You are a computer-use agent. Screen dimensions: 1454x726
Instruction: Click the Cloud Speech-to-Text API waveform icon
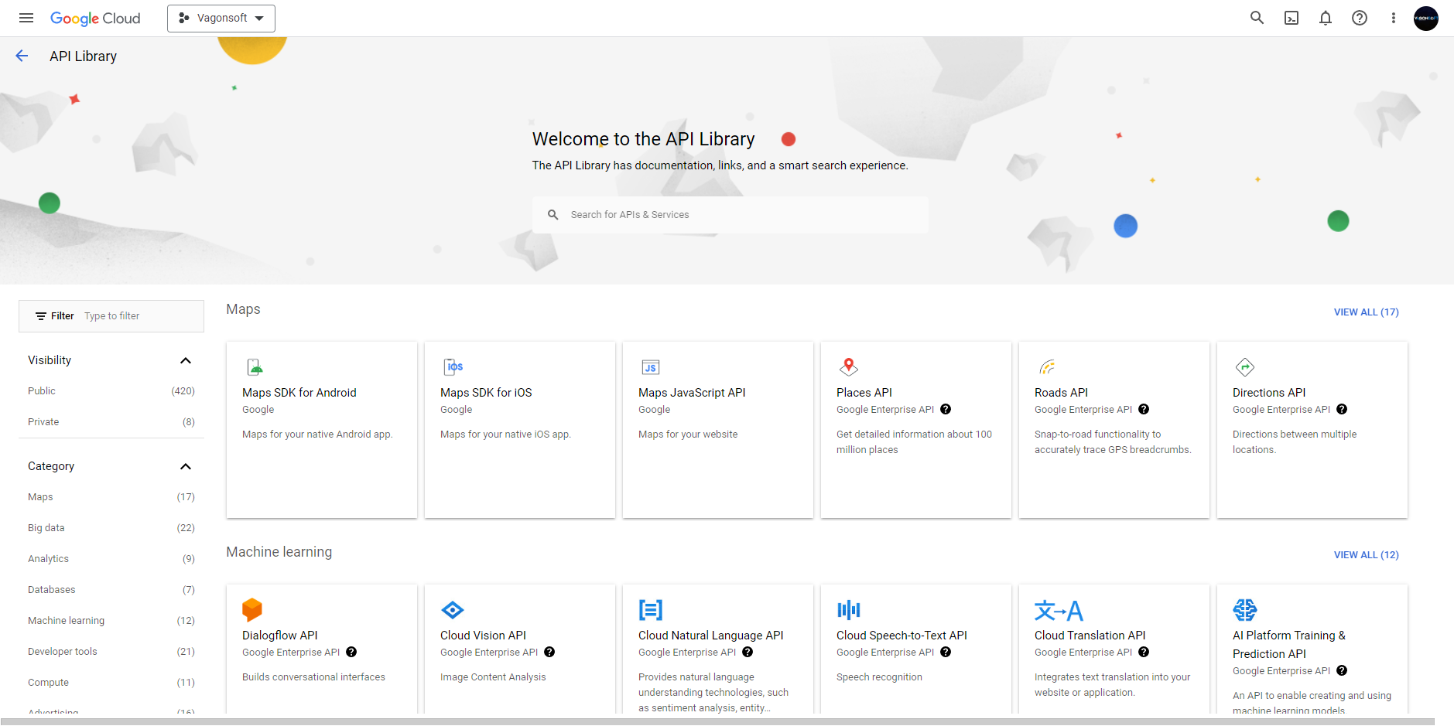tap(849, 610)
